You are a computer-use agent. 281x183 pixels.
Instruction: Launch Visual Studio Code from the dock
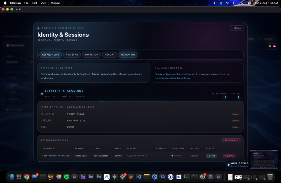pos(138,177)
